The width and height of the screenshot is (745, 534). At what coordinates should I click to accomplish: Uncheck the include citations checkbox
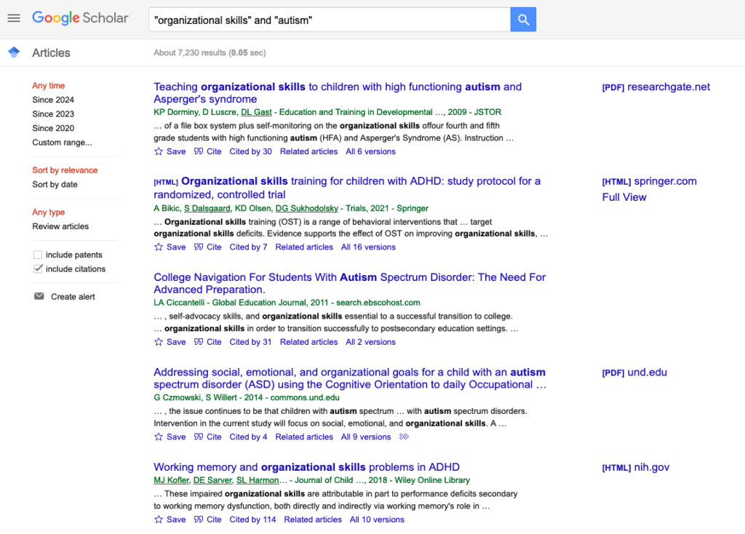coord(38,269)
